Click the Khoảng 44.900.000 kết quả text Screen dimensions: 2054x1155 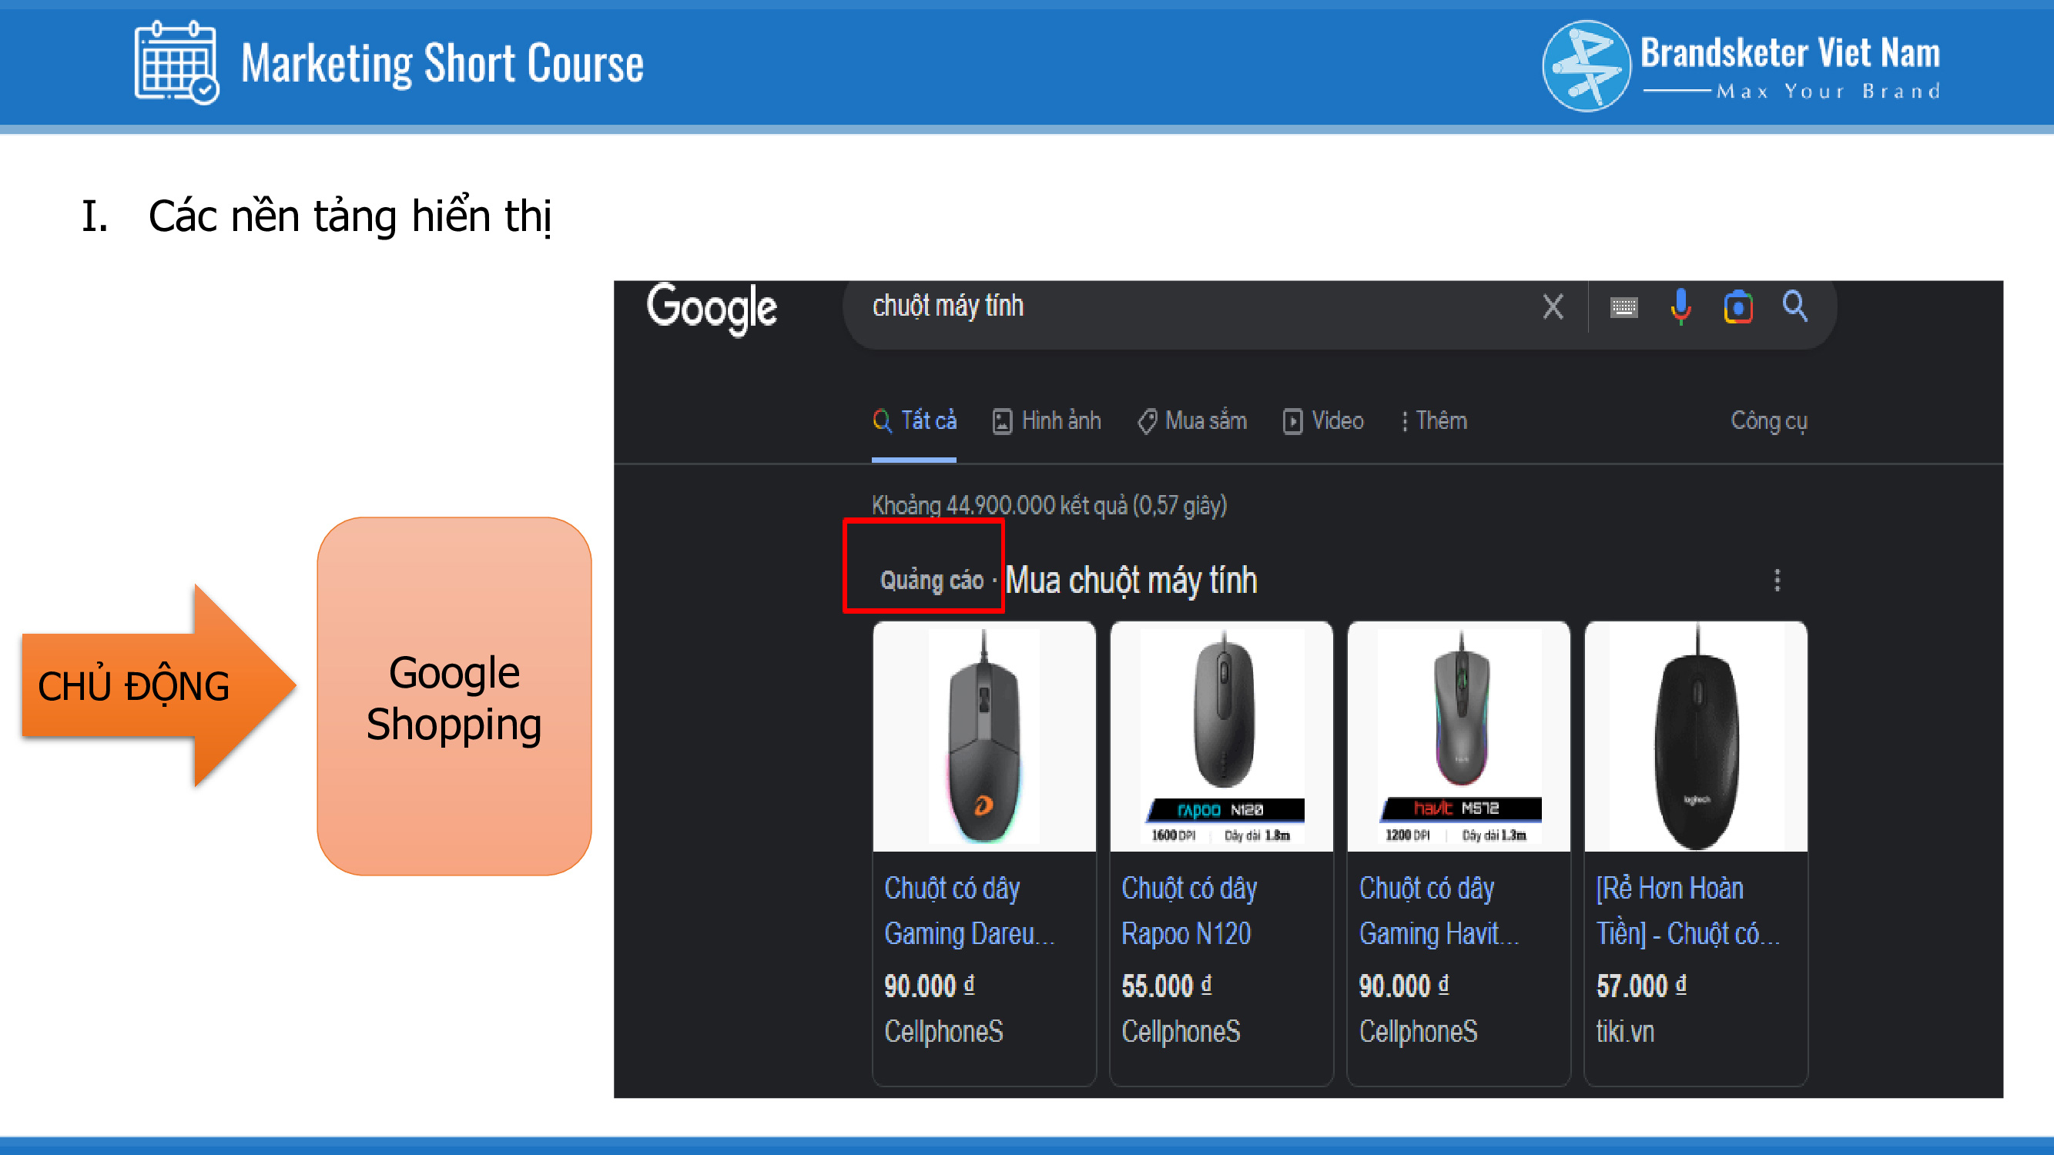coord(1048,505)
